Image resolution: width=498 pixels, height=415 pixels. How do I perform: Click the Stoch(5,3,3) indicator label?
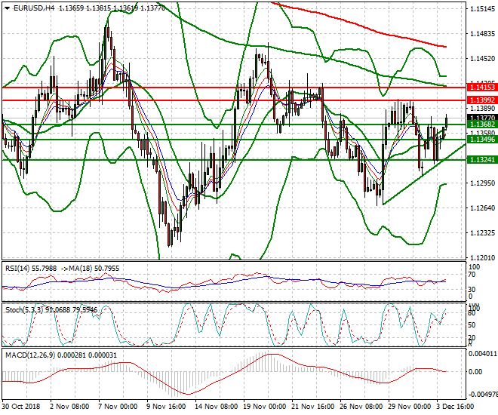tap(23, 309)
